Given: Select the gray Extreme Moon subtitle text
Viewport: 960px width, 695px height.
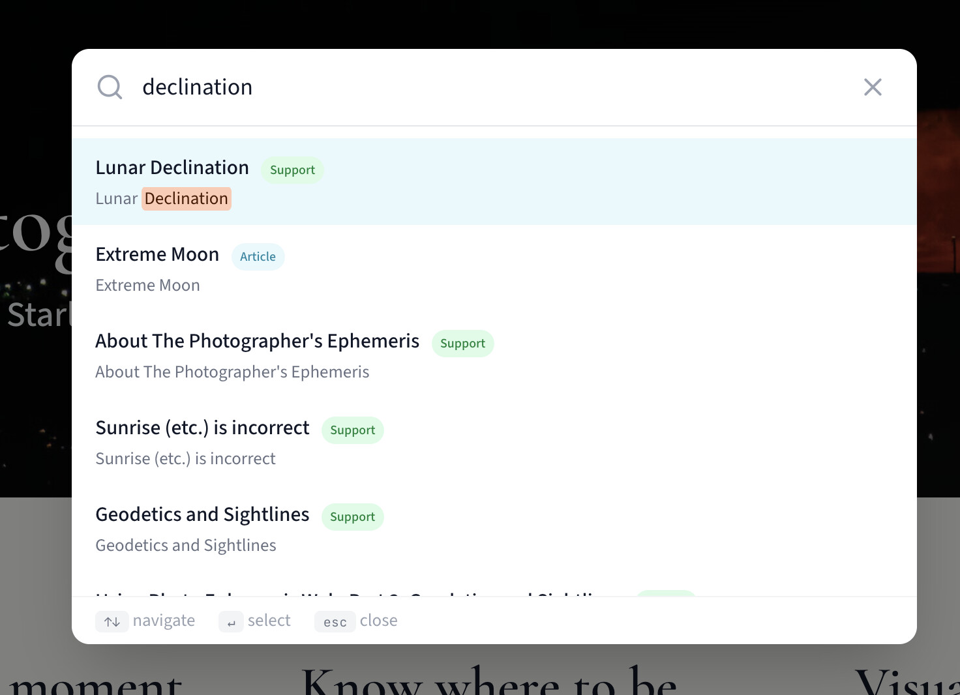Looking at the screenshot, I should coord(147,286).
